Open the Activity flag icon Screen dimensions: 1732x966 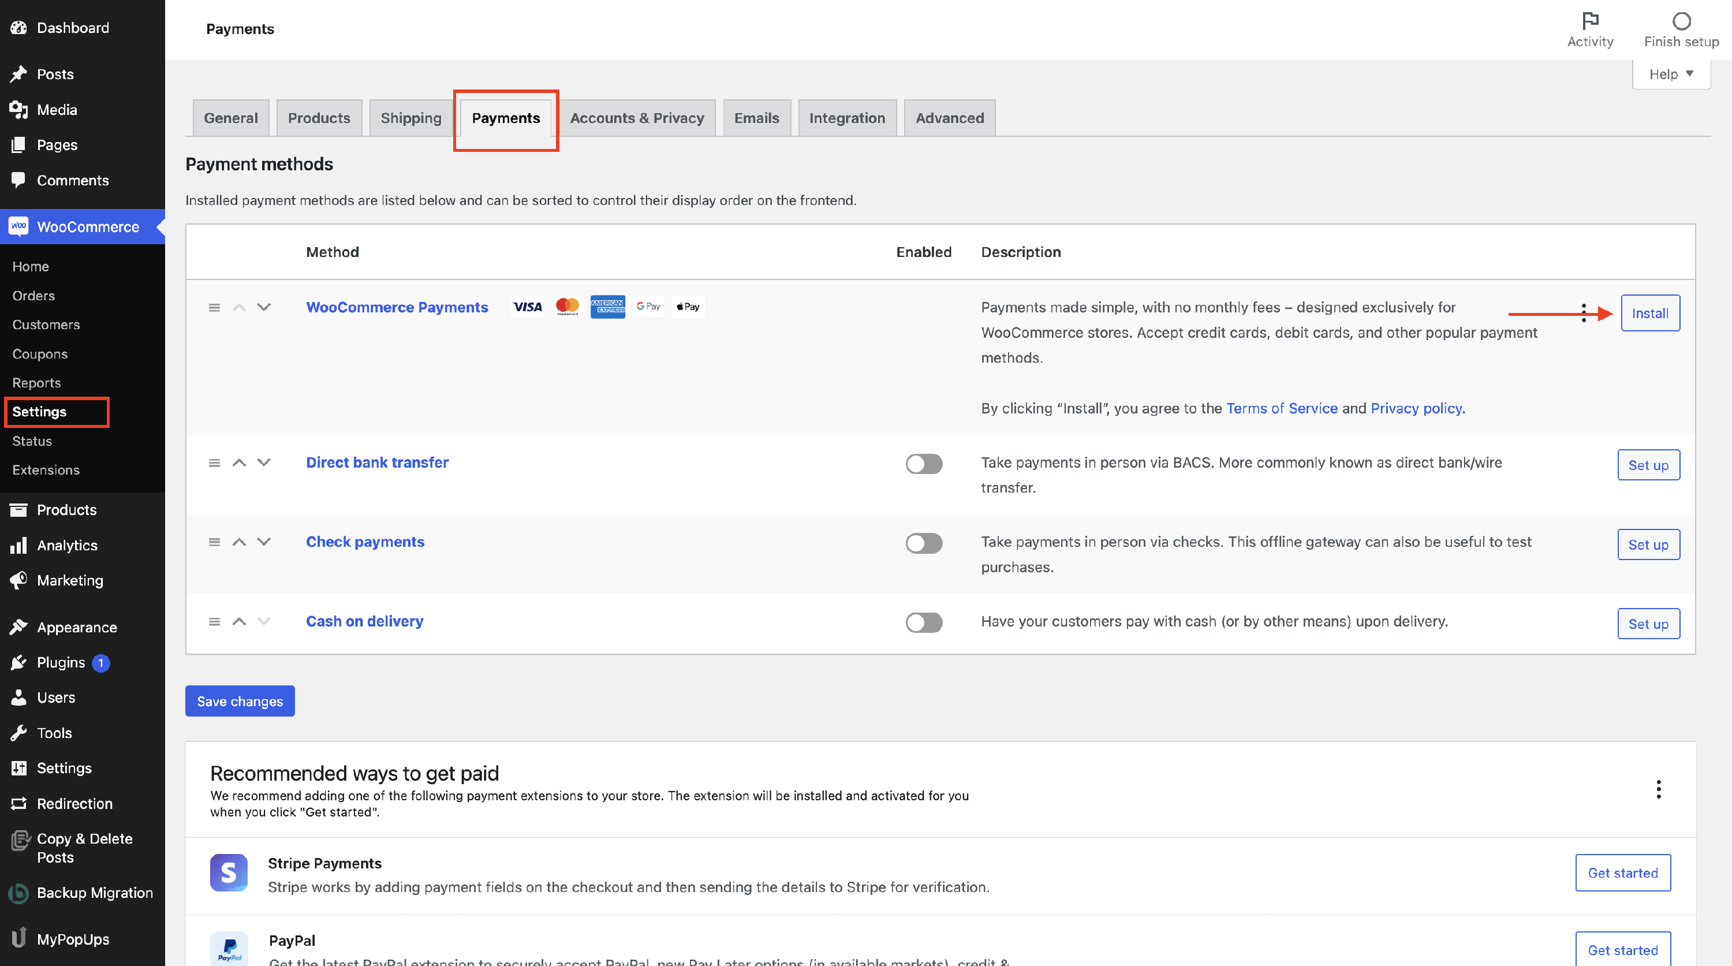(1589, 21)
